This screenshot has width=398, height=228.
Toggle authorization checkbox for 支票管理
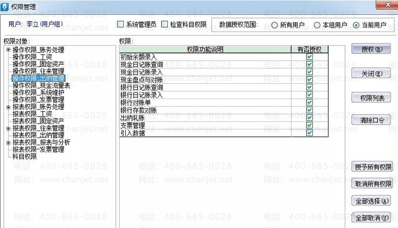coord(309,125)
